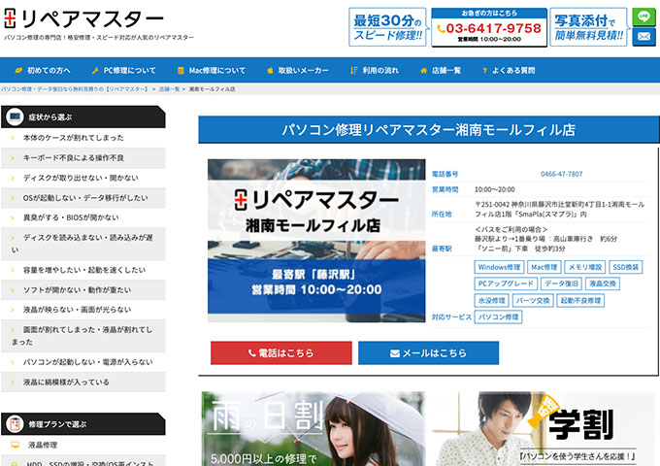Image resolution: width=660 pixels, height=466 pixels.
Task: Click the icon in 修理プランで選ぶ header
Action: click(16, 424)
